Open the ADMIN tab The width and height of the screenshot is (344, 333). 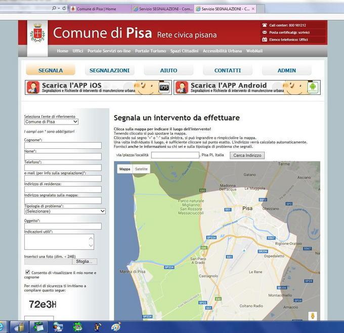tap(286, 71)
